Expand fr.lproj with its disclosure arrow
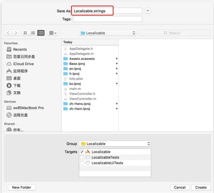Viewport: 214px width, 193px height. click(117, 73)
